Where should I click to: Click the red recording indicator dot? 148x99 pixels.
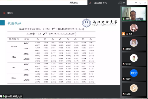click(4, 13)
